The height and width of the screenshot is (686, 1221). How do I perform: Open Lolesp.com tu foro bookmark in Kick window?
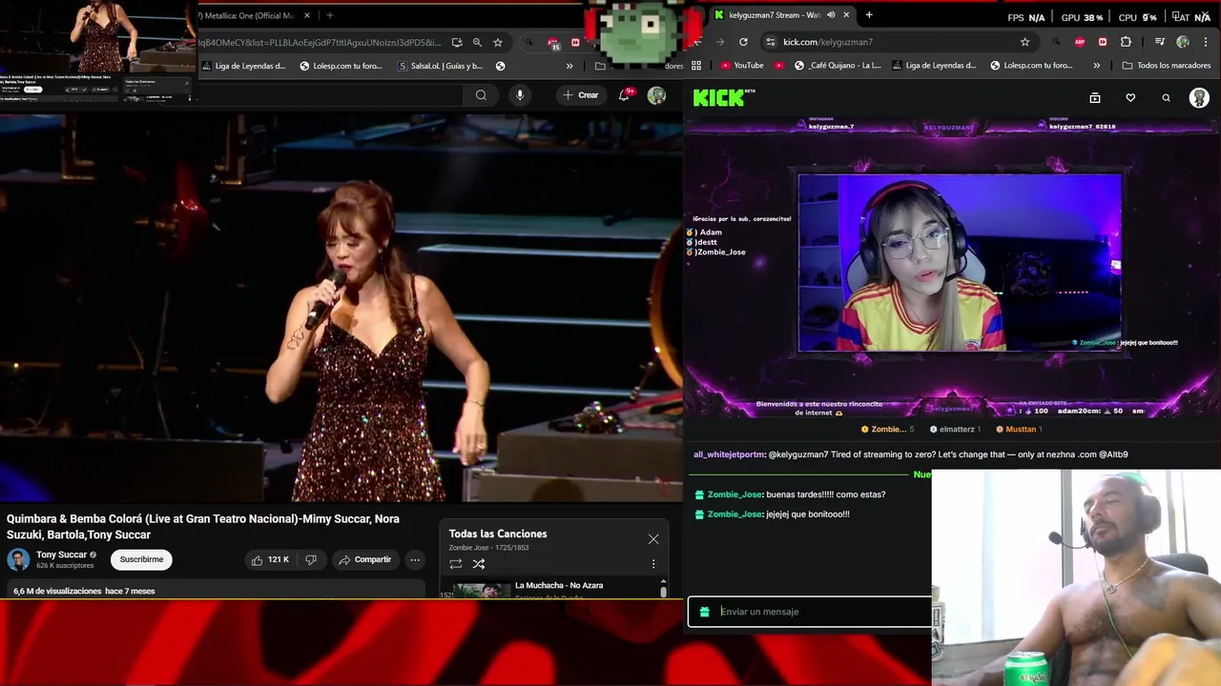coord(1032,66)
